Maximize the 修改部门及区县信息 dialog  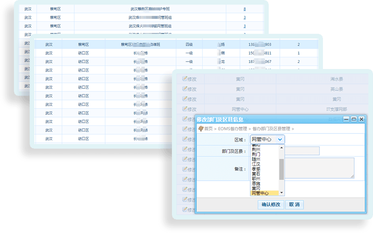[354, 119]
